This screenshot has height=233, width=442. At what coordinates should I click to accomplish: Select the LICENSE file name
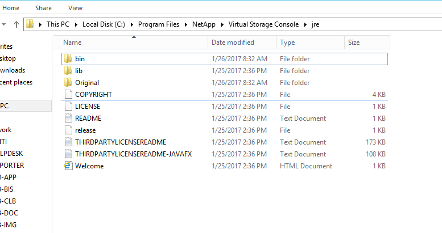[88, 107]
